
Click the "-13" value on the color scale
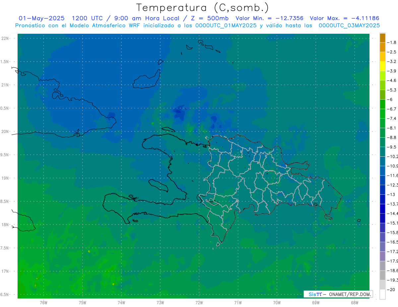tap(392, 194)
